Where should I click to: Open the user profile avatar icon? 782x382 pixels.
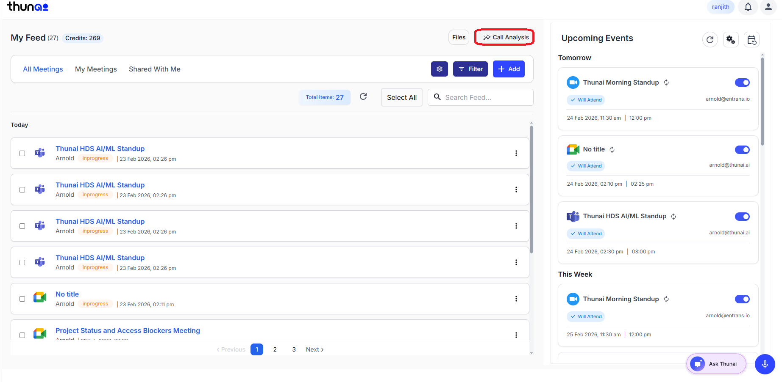768,7
